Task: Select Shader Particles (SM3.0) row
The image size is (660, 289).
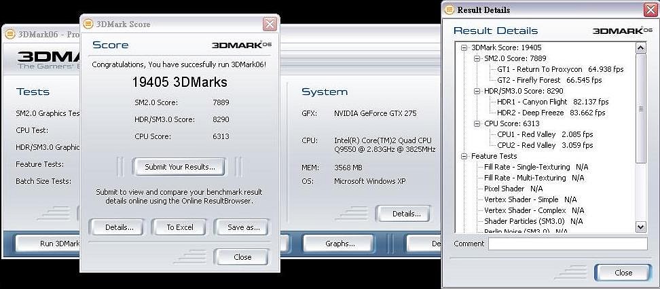Action: point(533,221)
